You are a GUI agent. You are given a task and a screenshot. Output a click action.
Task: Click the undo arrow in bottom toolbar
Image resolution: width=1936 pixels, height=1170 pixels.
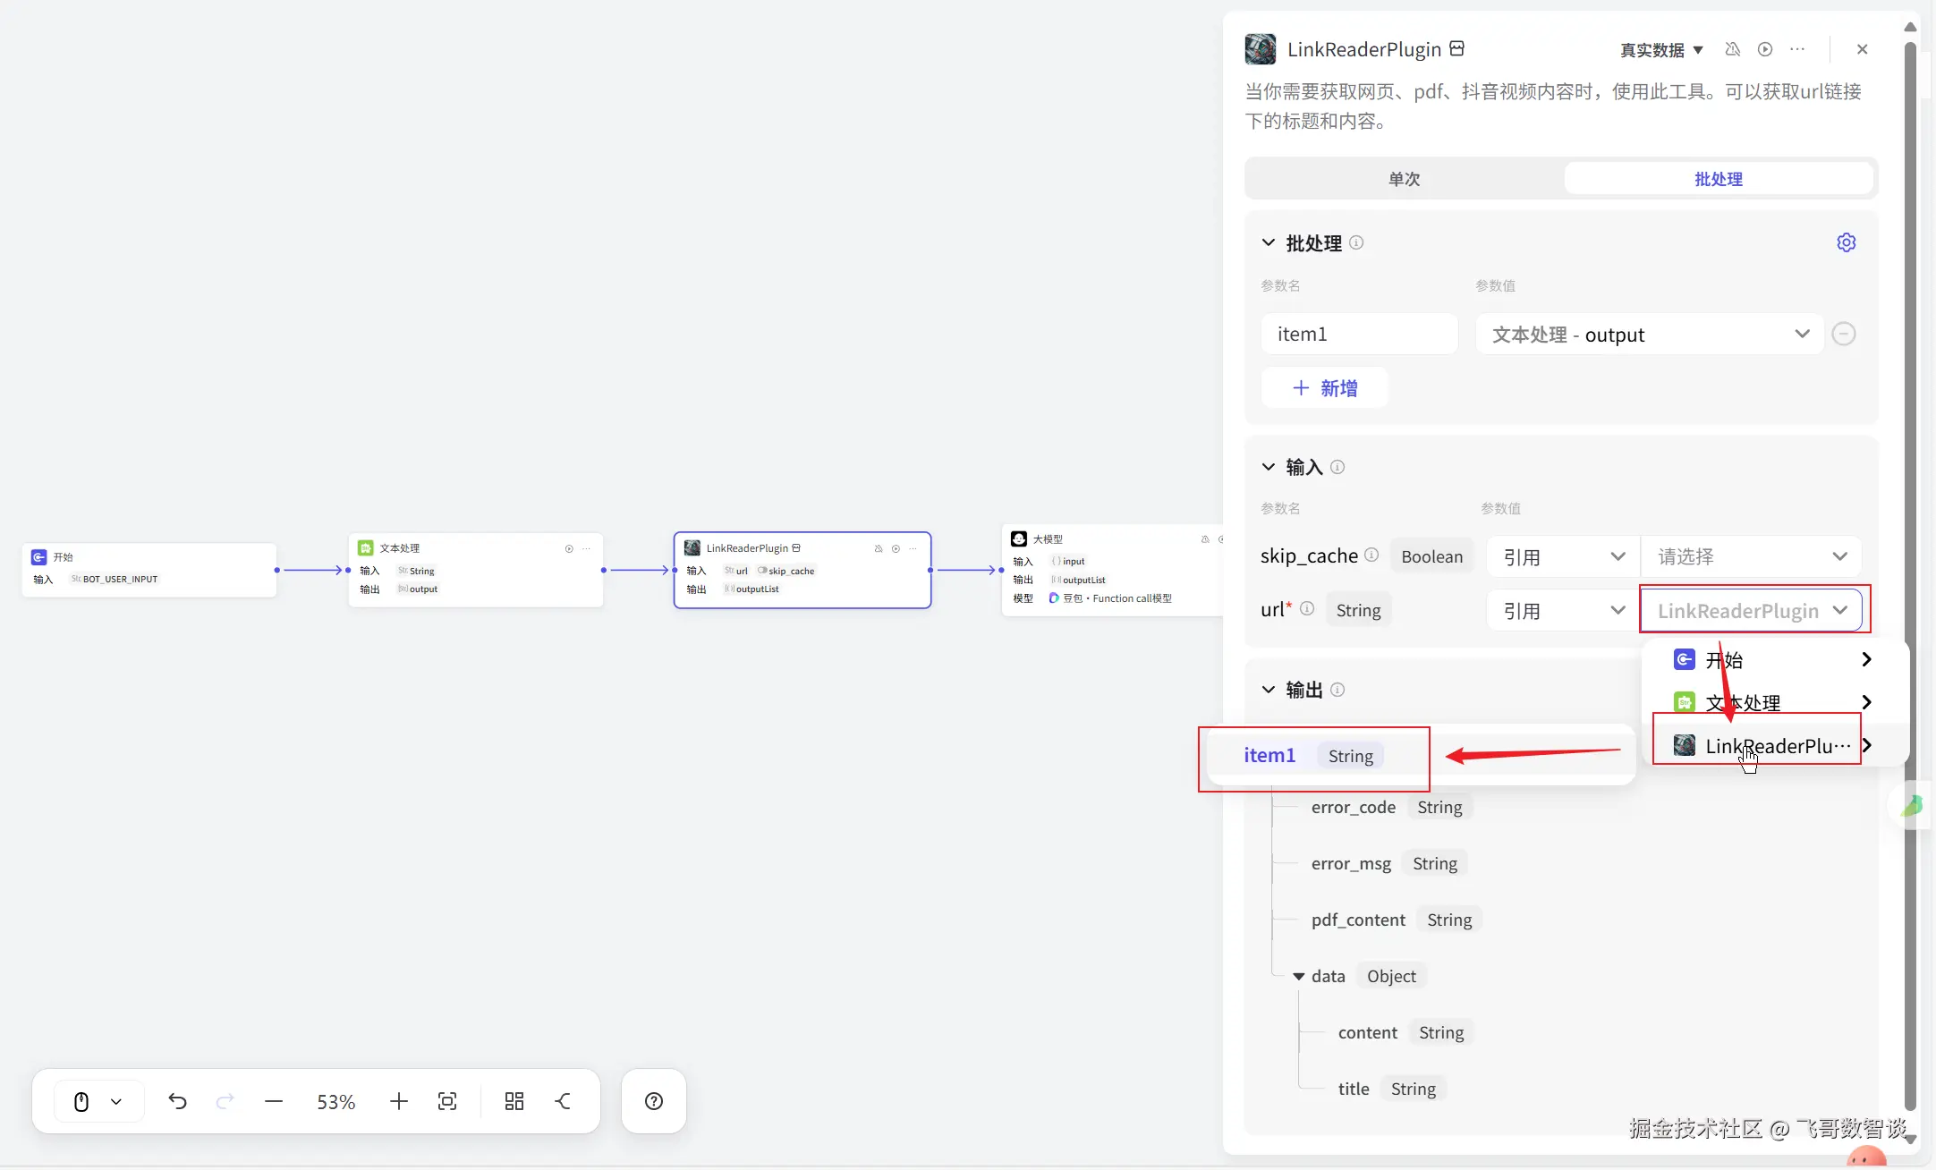[177, 1101]
